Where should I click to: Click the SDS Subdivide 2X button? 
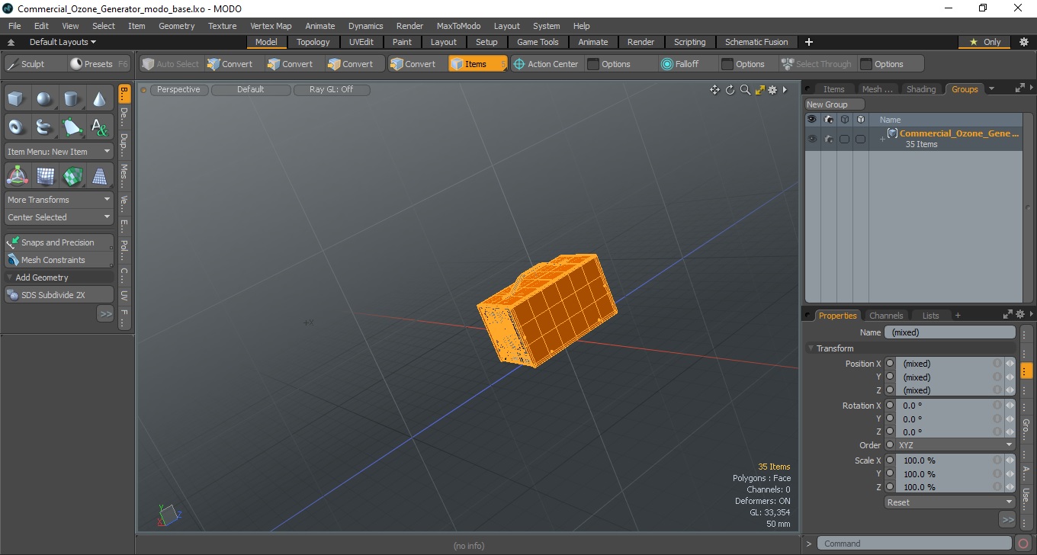59,295
